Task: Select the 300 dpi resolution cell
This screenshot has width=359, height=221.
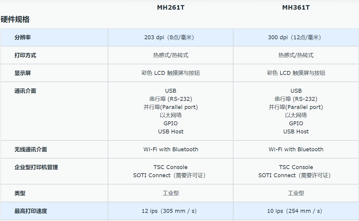Action: [x=296, y=37]
